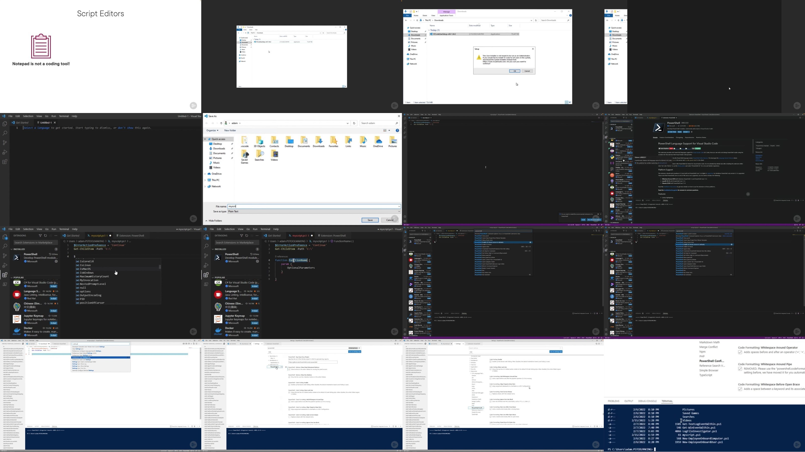Open PowerShell console activity icon in IntelliSense-list window
This screenshot has width=805, height=452.
[x=5, y=285]
